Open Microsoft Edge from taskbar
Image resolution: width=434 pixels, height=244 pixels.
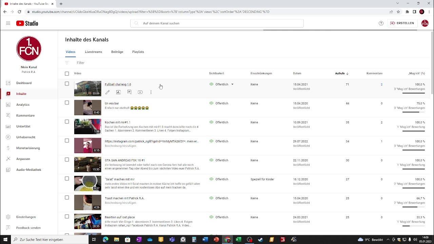[105, 240]
